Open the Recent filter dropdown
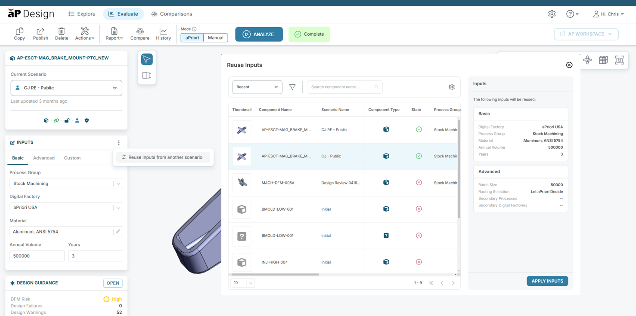The height and width of the screenshot is (316, 636). tap(257, 87)
